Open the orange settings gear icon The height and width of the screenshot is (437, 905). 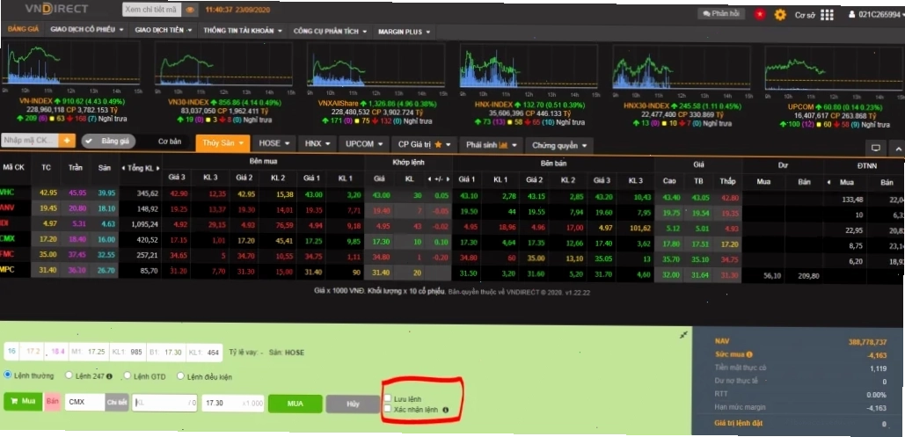pyautogui.click(x=780, y=14)
